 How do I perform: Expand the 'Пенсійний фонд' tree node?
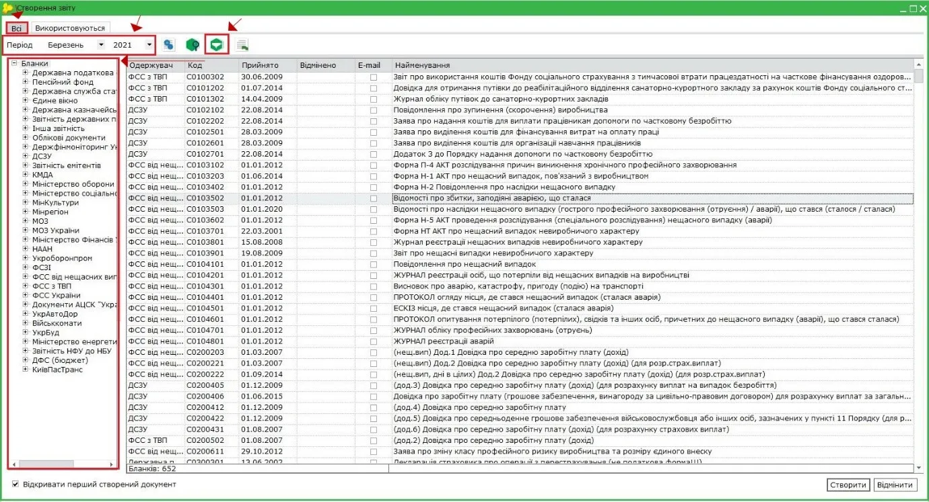click(x=26, y=82)
